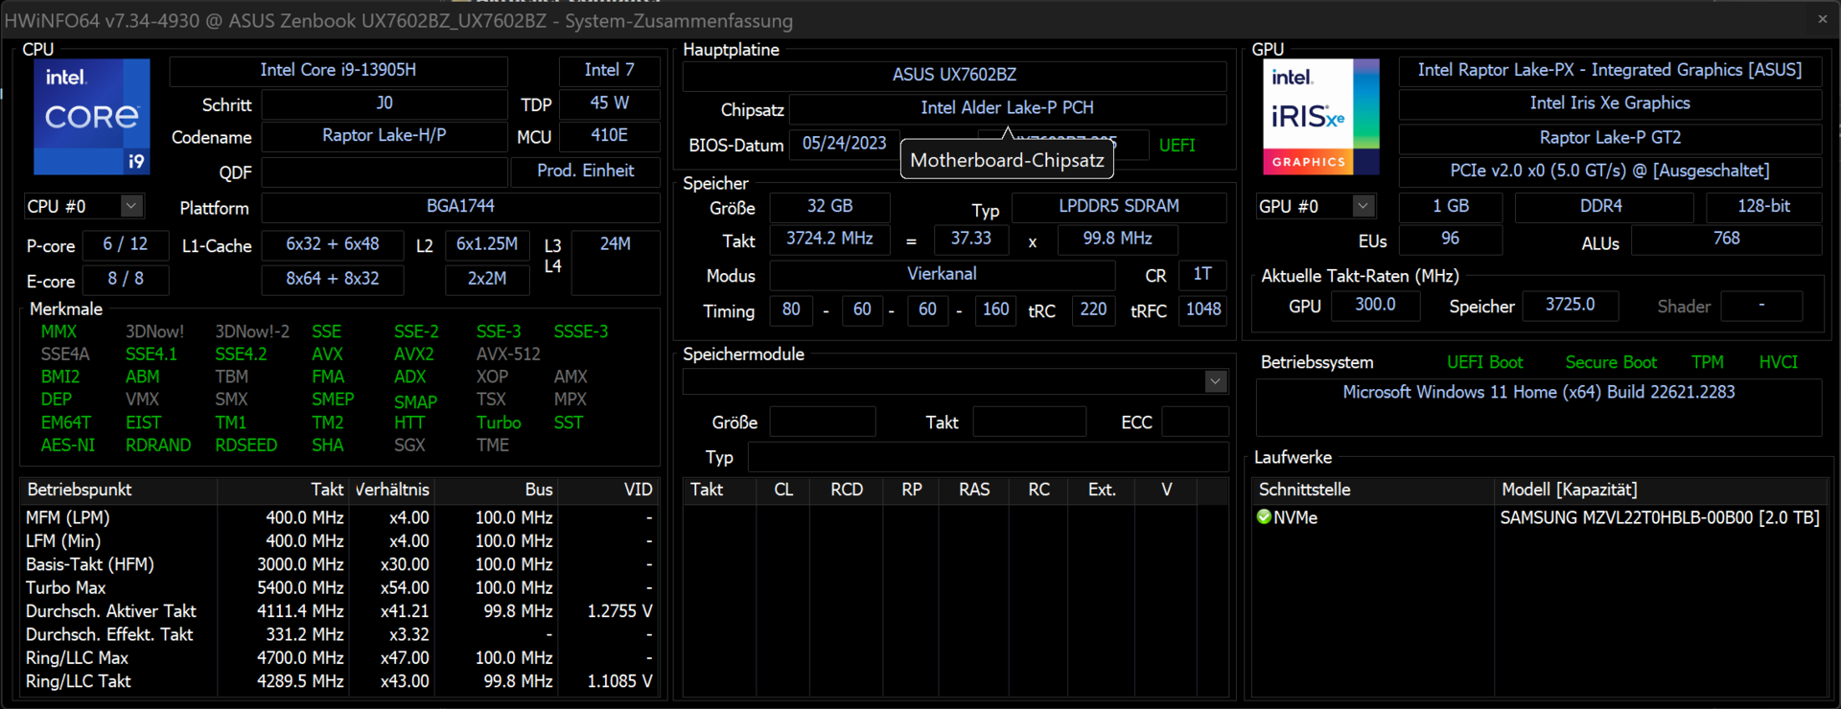Image resolution: width=1841 pixels, height=709 pixels.
Task: Click the TPM status label
Action: [x=1708, y=362]
